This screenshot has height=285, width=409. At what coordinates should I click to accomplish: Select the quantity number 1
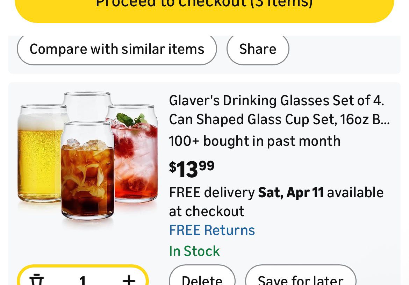(x=82, y=280)
